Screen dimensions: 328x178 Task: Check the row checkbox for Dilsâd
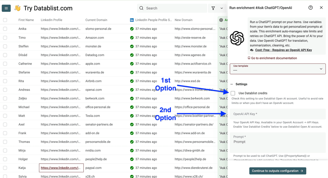pyautogui.click(x=5, y=55)
